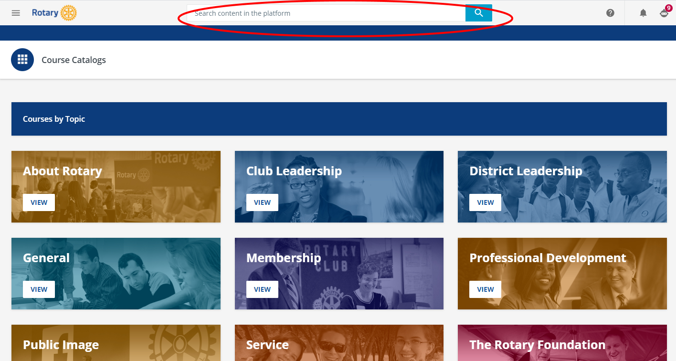This screenshot has height=361, width=676.
Task: Open The Rotary Foundation topic tile
Action: coord(562,343)
